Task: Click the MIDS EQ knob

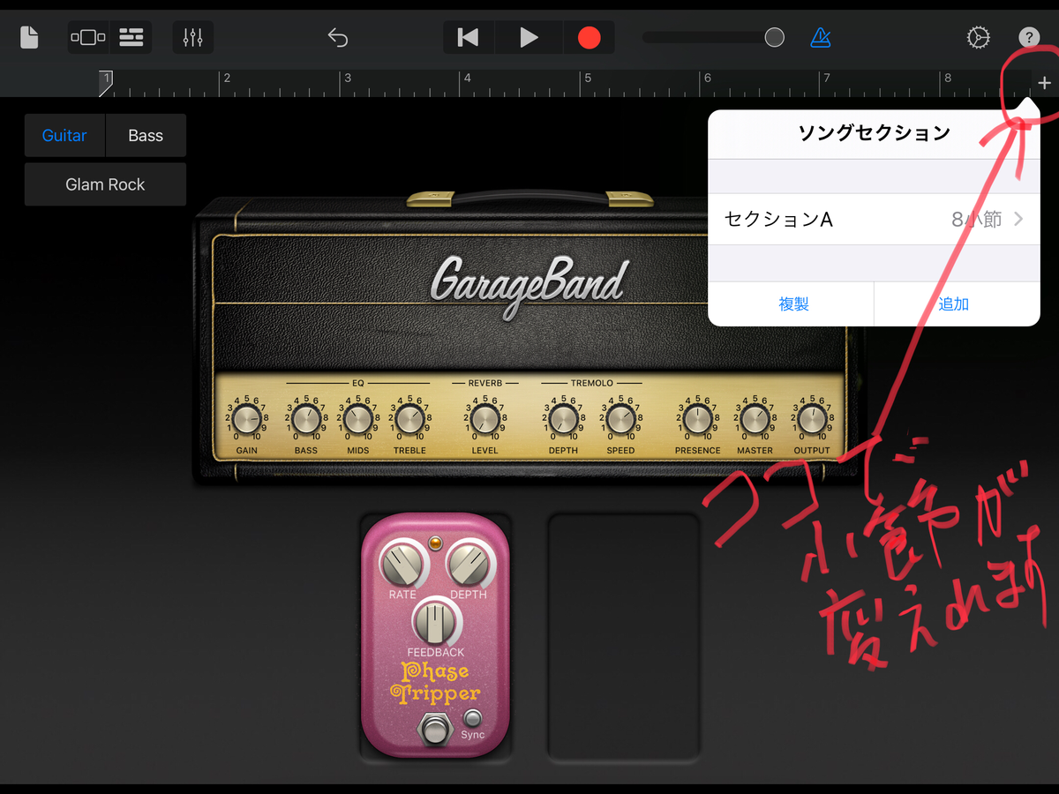Action: (x=357, y=418)
